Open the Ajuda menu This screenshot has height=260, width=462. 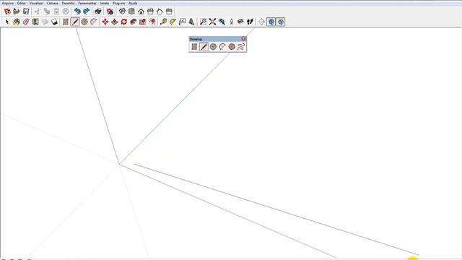[133, 3]
